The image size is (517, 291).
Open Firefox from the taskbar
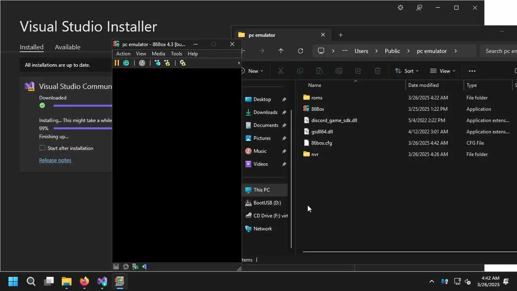[84, 281]
